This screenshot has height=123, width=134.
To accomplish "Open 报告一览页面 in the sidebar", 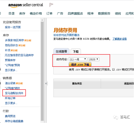I will pyautogui.click(x=13, y=27).
